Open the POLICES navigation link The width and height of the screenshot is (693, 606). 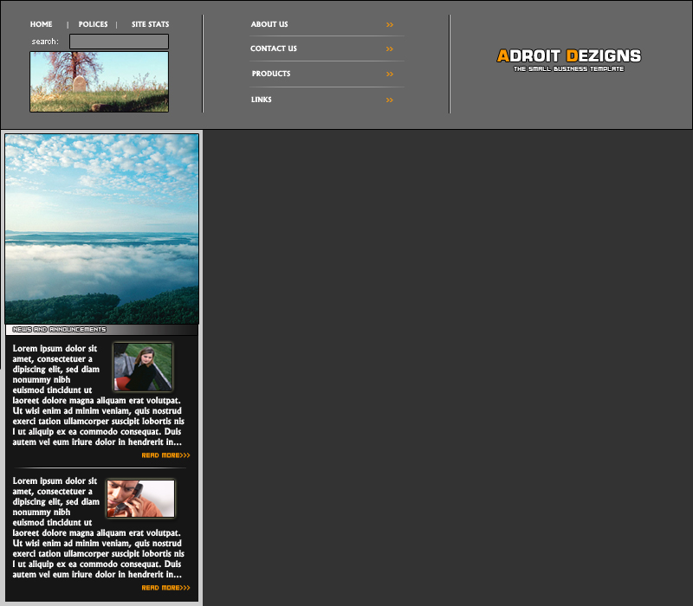(x=93, y=24)
